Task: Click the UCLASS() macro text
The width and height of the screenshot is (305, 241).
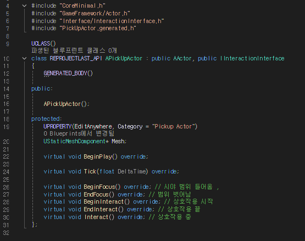Action: [43, 43]
